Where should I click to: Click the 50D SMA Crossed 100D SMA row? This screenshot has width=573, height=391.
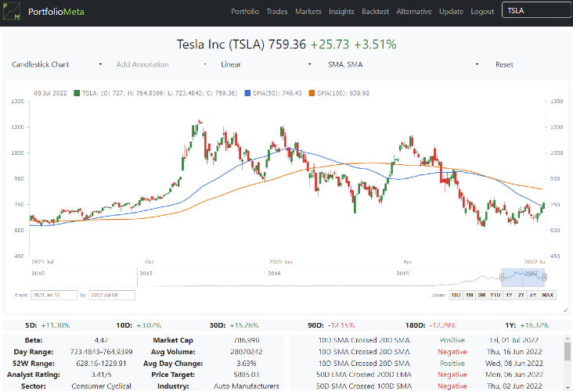click(x=428, y=386)
